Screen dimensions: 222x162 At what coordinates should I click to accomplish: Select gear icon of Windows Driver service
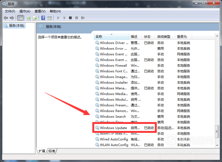pos(97,43)
